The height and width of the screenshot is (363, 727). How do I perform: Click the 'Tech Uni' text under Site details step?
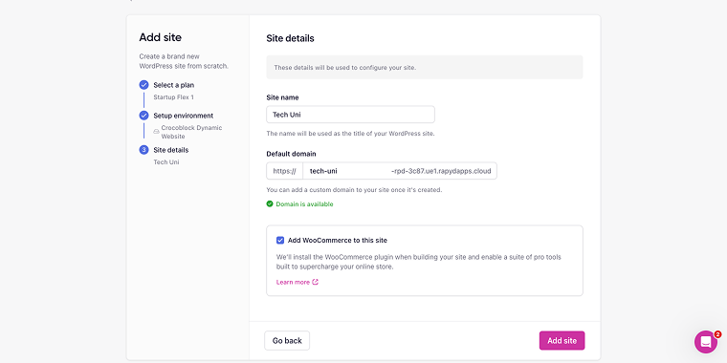click(x=166, y=162)
